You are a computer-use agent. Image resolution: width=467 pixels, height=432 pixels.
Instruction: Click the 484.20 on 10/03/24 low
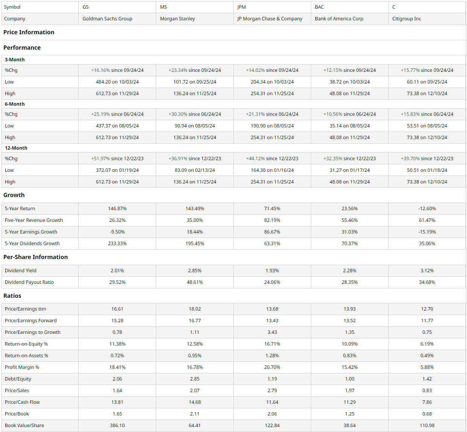[x=117, y=82]
